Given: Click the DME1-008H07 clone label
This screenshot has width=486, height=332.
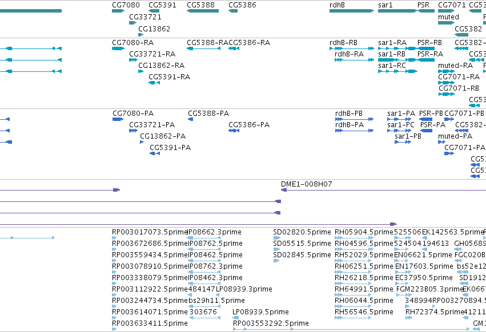Looking at the screenshot, I should coord(306,184).
